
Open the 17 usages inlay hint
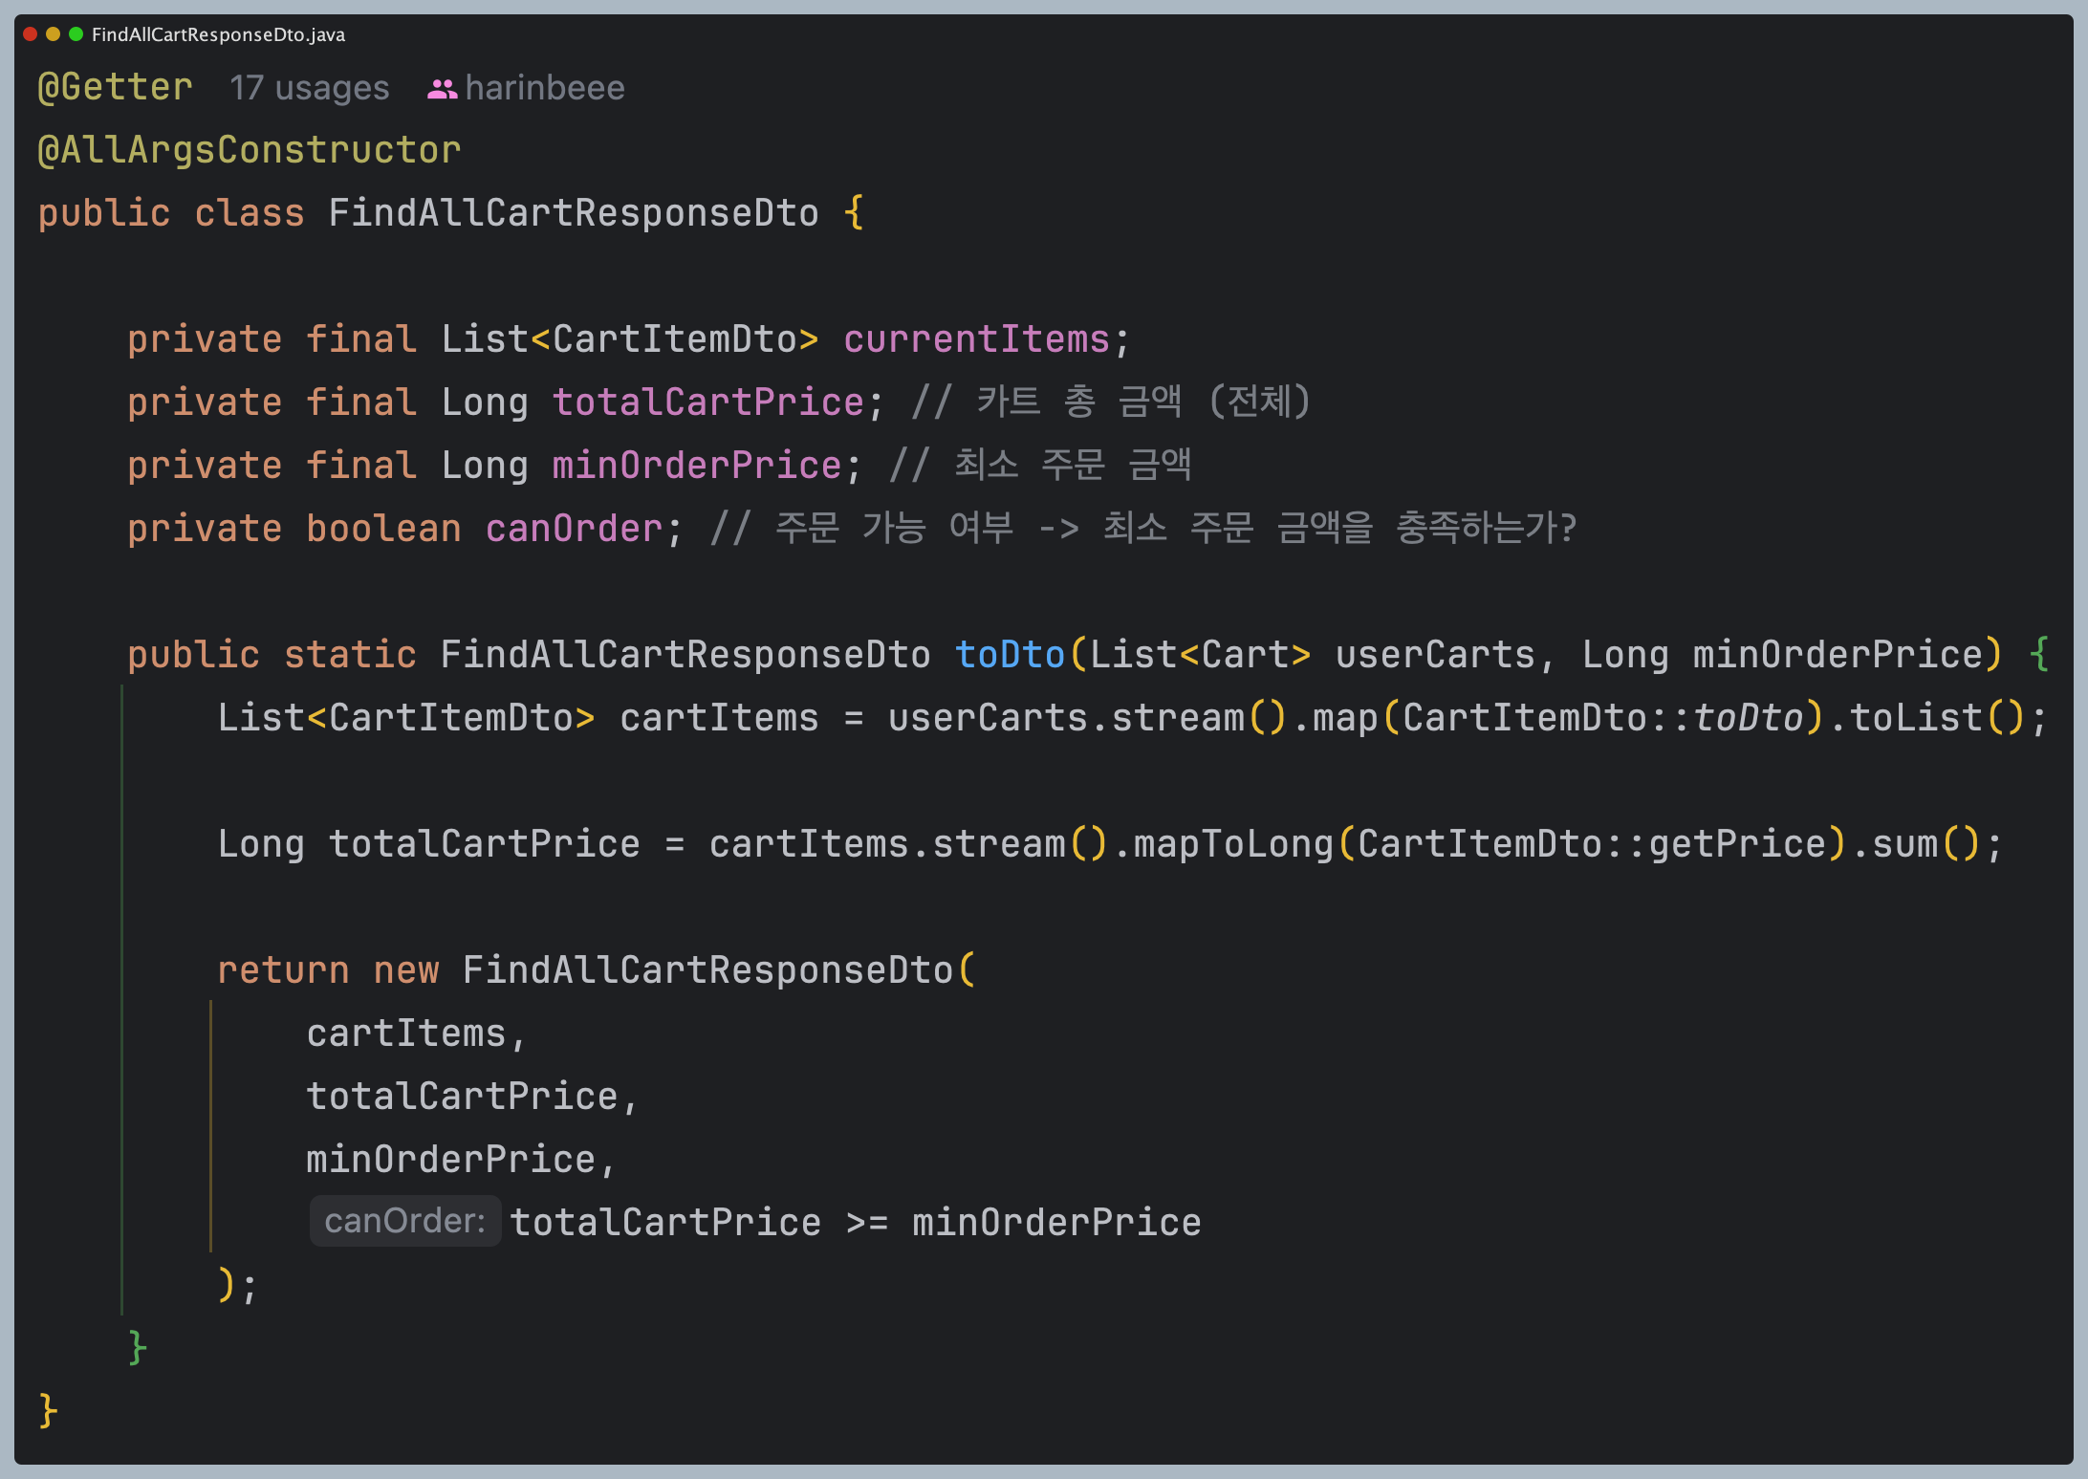coord(309,88)
